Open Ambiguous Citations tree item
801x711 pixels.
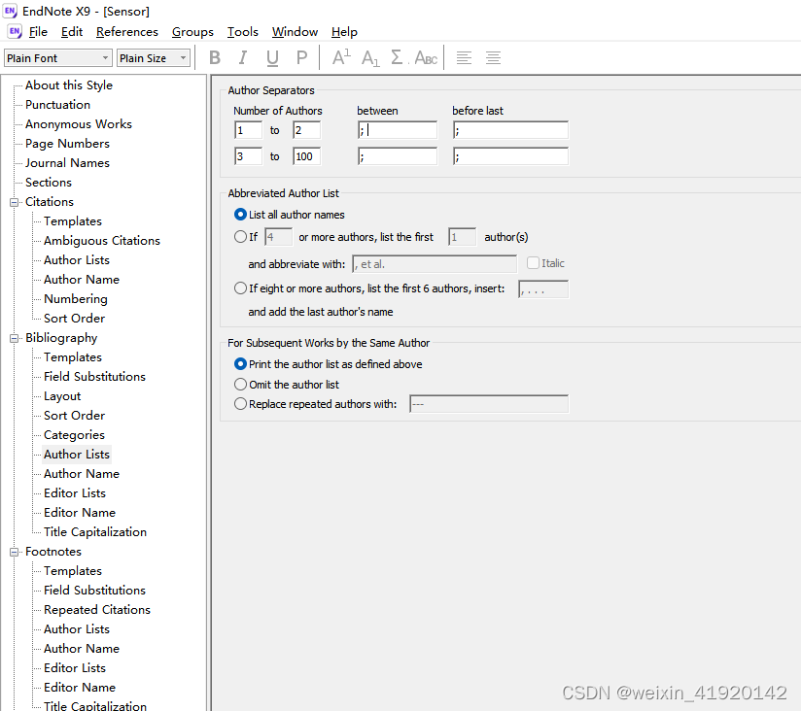pyautogui.click(x=102, y=241)
